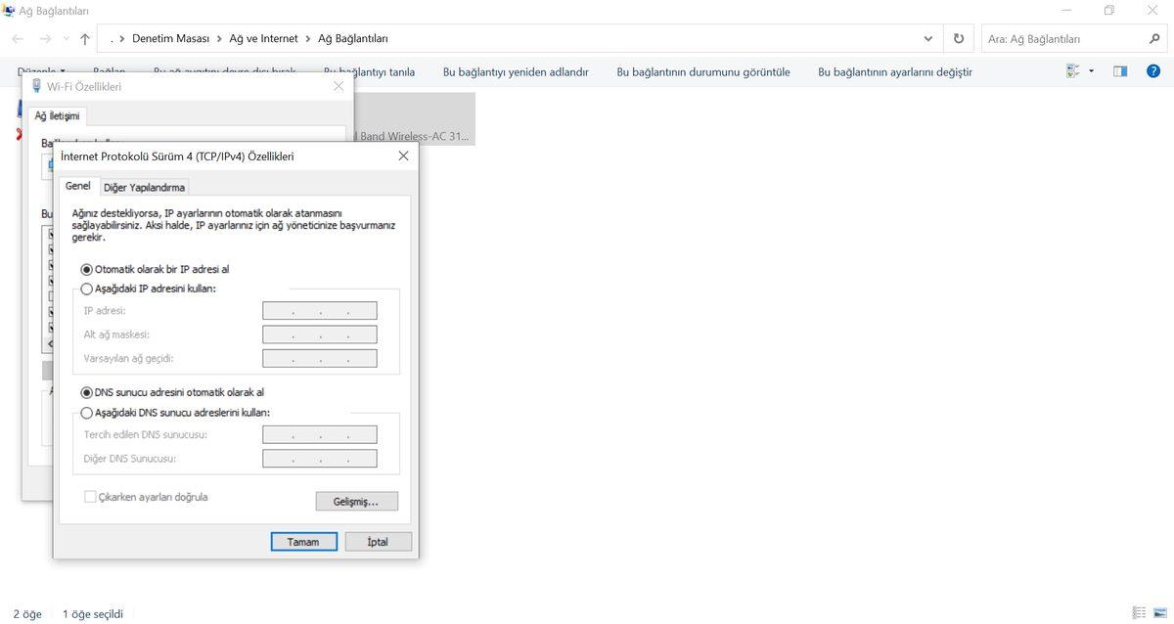The height and width of the screenshot is (624, 1174).
Task: Open the recent locations dropdown arrow
Action: 66,39
